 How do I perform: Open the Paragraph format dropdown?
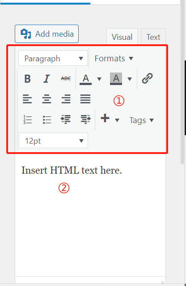point(53,58)
